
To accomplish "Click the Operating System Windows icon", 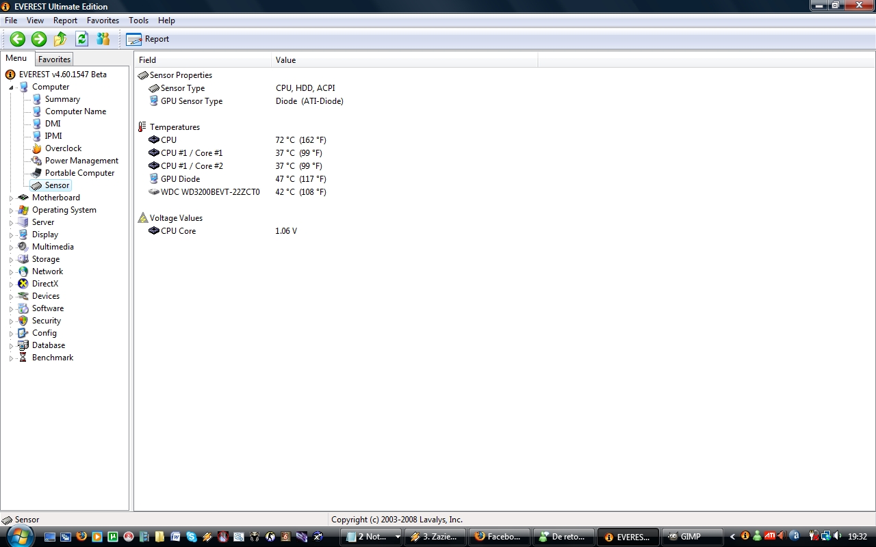I will 23,210.
